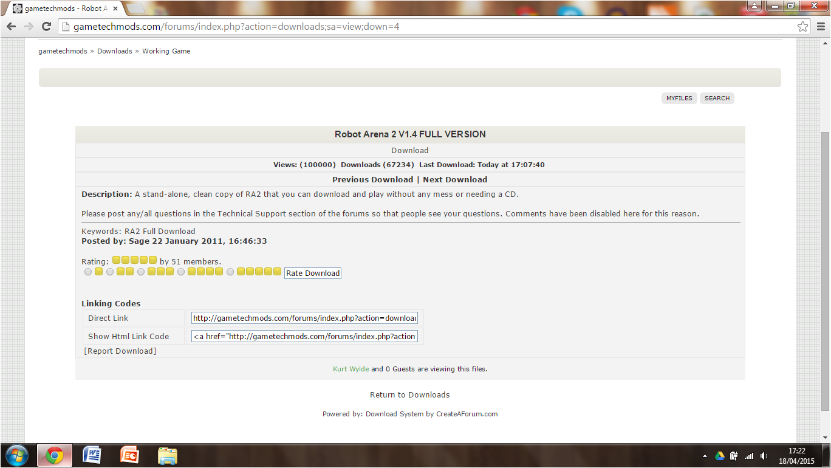Image resolution: width=831 pixels, height=468 pixels.
Task: Open the EC application taskbar icon
Action: (x=129, y=455)
